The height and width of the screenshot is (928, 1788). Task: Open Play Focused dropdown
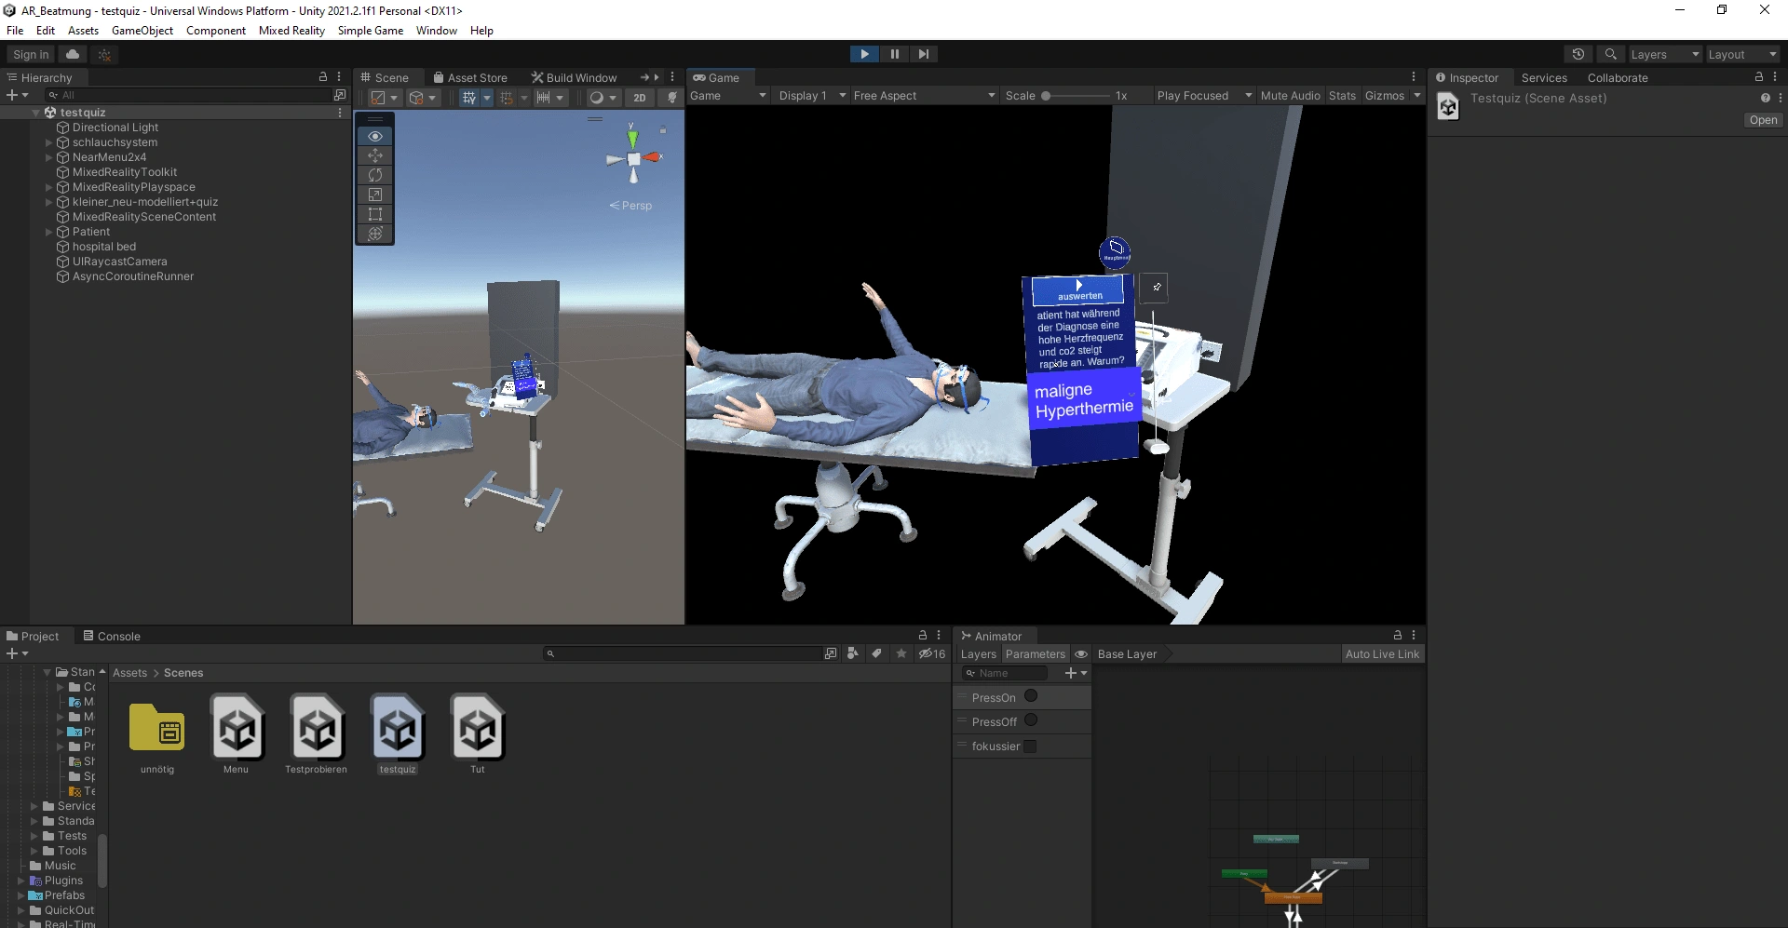(x=1204, y=95)
